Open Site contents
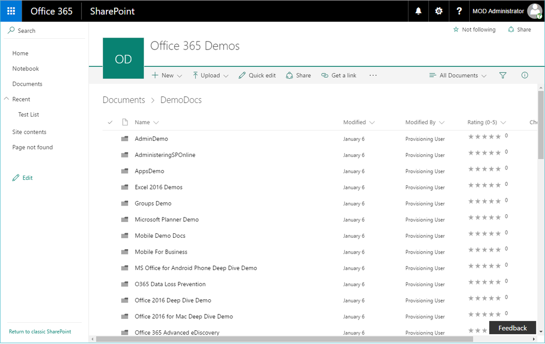Screen dimensions: 545x344 (x=29, y=132)
